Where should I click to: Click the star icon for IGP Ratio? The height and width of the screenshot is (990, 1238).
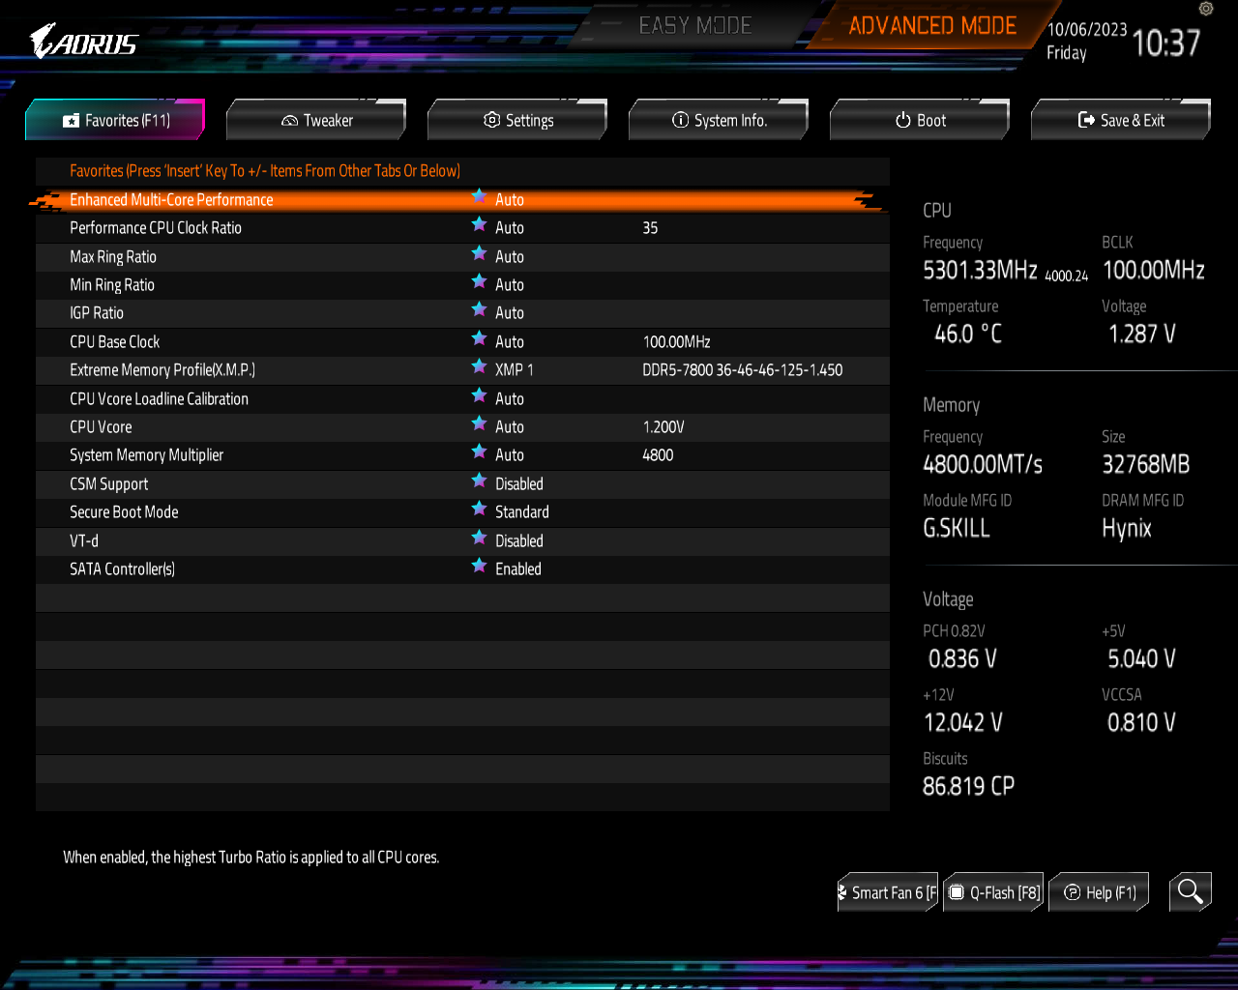479,309
